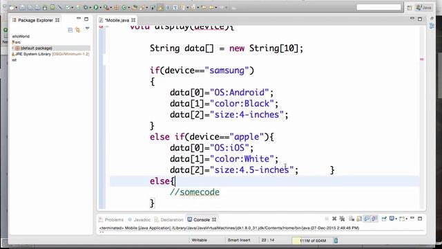Viewport: 442px width, 249px height.
Task: Click the Open Perspective icon
Action: pos(410,8)
